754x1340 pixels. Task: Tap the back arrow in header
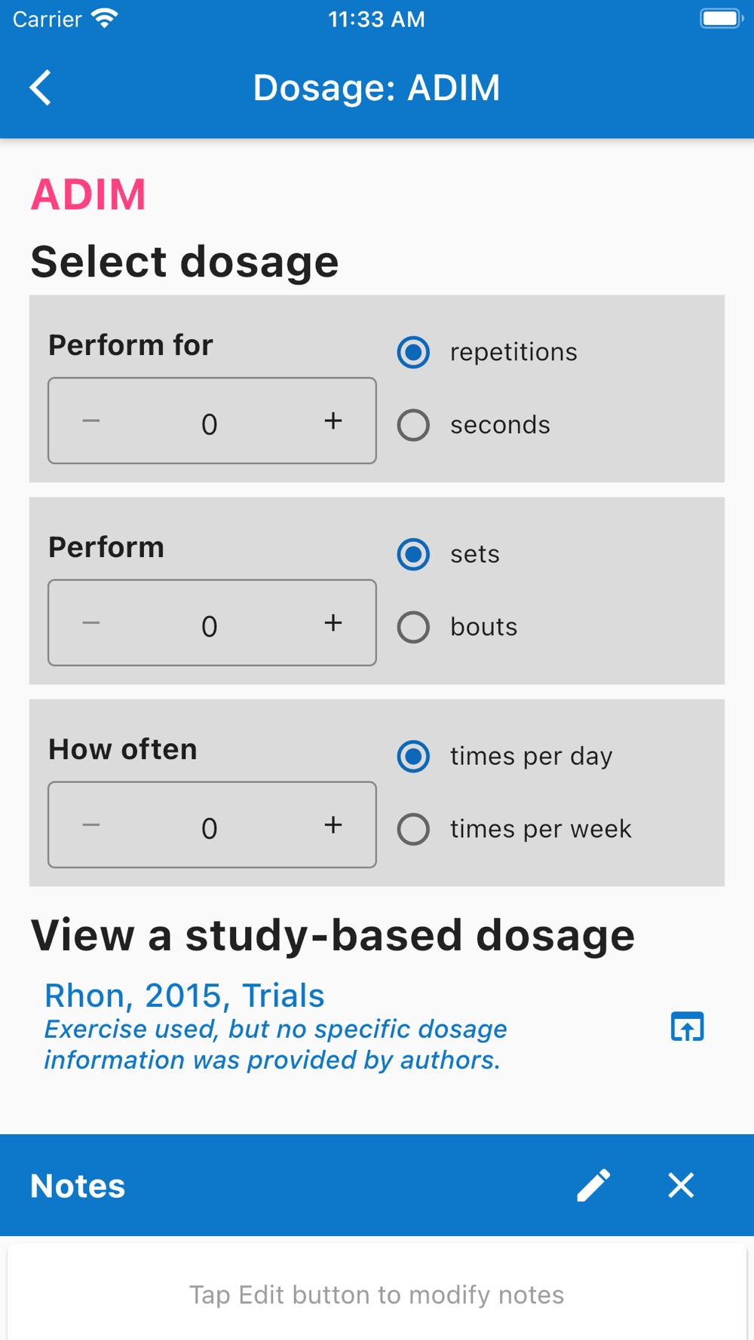click(x=41, y=87)
